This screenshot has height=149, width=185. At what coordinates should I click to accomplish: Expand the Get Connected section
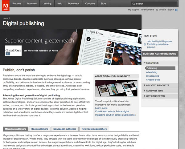[x=145, y=96]
